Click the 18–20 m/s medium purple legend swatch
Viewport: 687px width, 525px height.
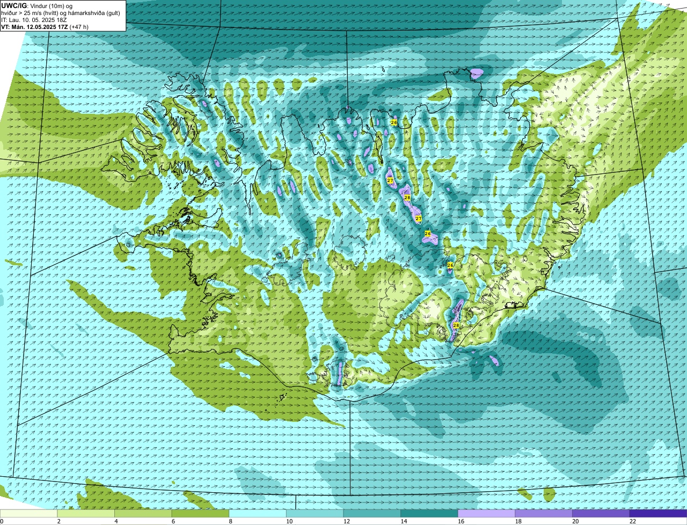[x=544, y=513]
